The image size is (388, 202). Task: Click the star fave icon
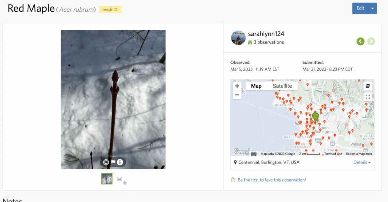click(x=233, y=180)
